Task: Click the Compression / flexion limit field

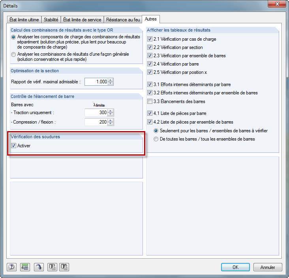Action: [x=96, y=122]
